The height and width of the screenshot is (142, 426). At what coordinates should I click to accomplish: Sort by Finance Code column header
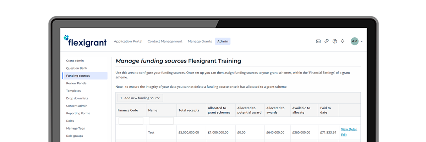pos(128,110)
